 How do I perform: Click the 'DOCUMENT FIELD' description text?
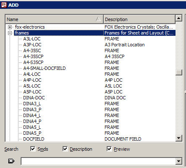coord(123,139)
